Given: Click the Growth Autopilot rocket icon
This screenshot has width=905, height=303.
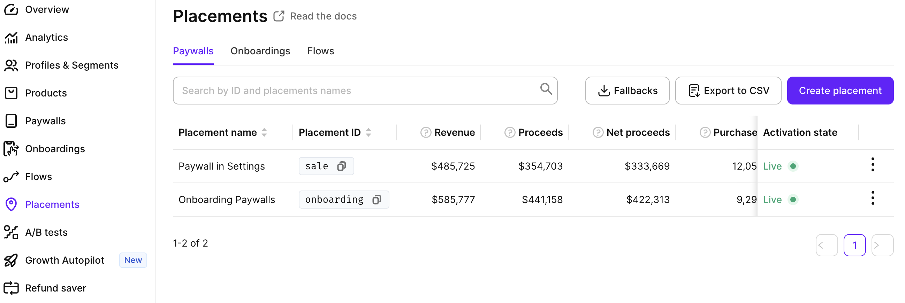Looking at the screenshot, I should [x=11, y=260].
